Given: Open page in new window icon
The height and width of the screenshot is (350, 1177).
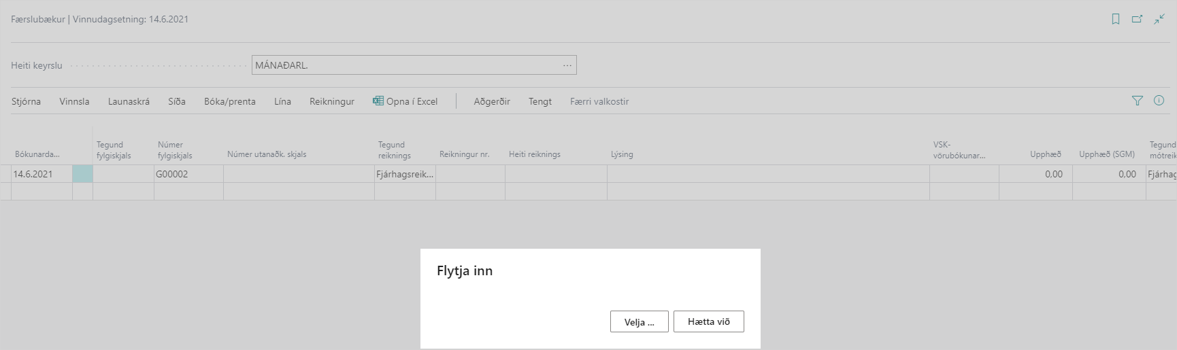Looking at the screenshot, I should (1137, 19).
